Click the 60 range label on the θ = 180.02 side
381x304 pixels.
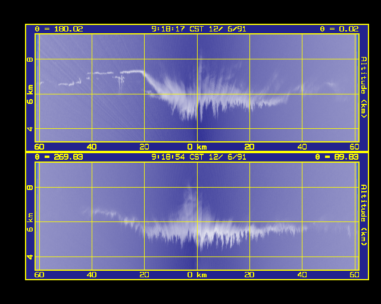39,147
